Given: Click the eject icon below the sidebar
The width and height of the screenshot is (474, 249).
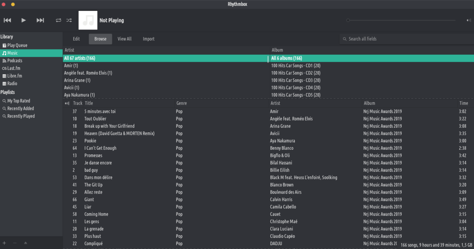Looking at the screenshot, I should (x=25, y=243).
